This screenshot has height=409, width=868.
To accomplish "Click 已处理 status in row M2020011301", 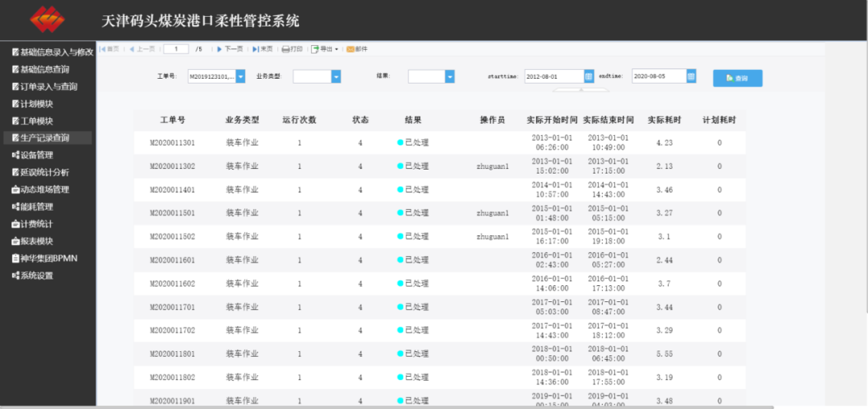I will (x=413, y=143).
